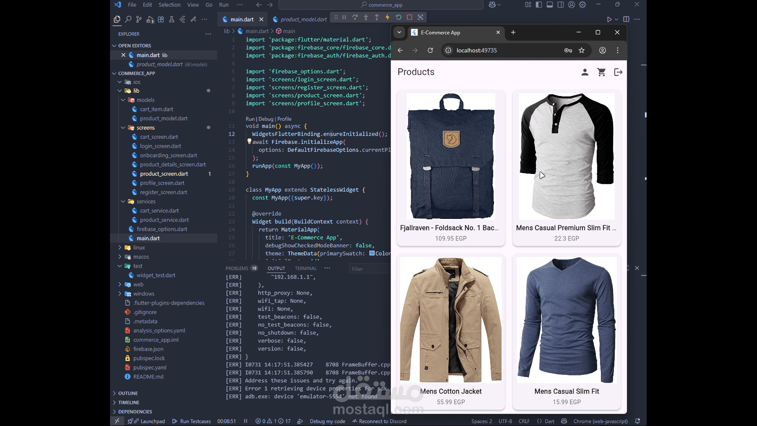The height and width of the screenshot is (426, 757).
Task: Click the color swatch beside primarySwatch in code
Action: (x=373, y=254)
